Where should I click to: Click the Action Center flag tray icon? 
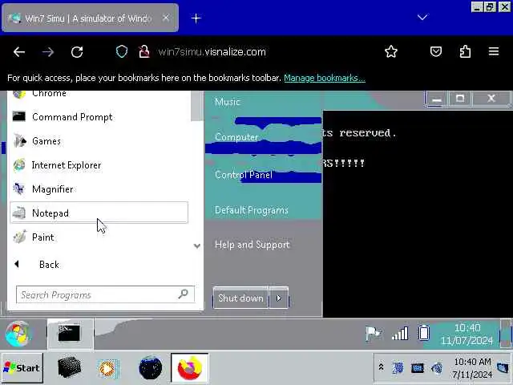(373, 334)
